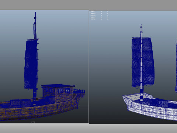The height and width of the screenshot is (133, 177).
Task: Select the central mast in the right viewport
Action: pyautogui.click(x=142, y=63)
